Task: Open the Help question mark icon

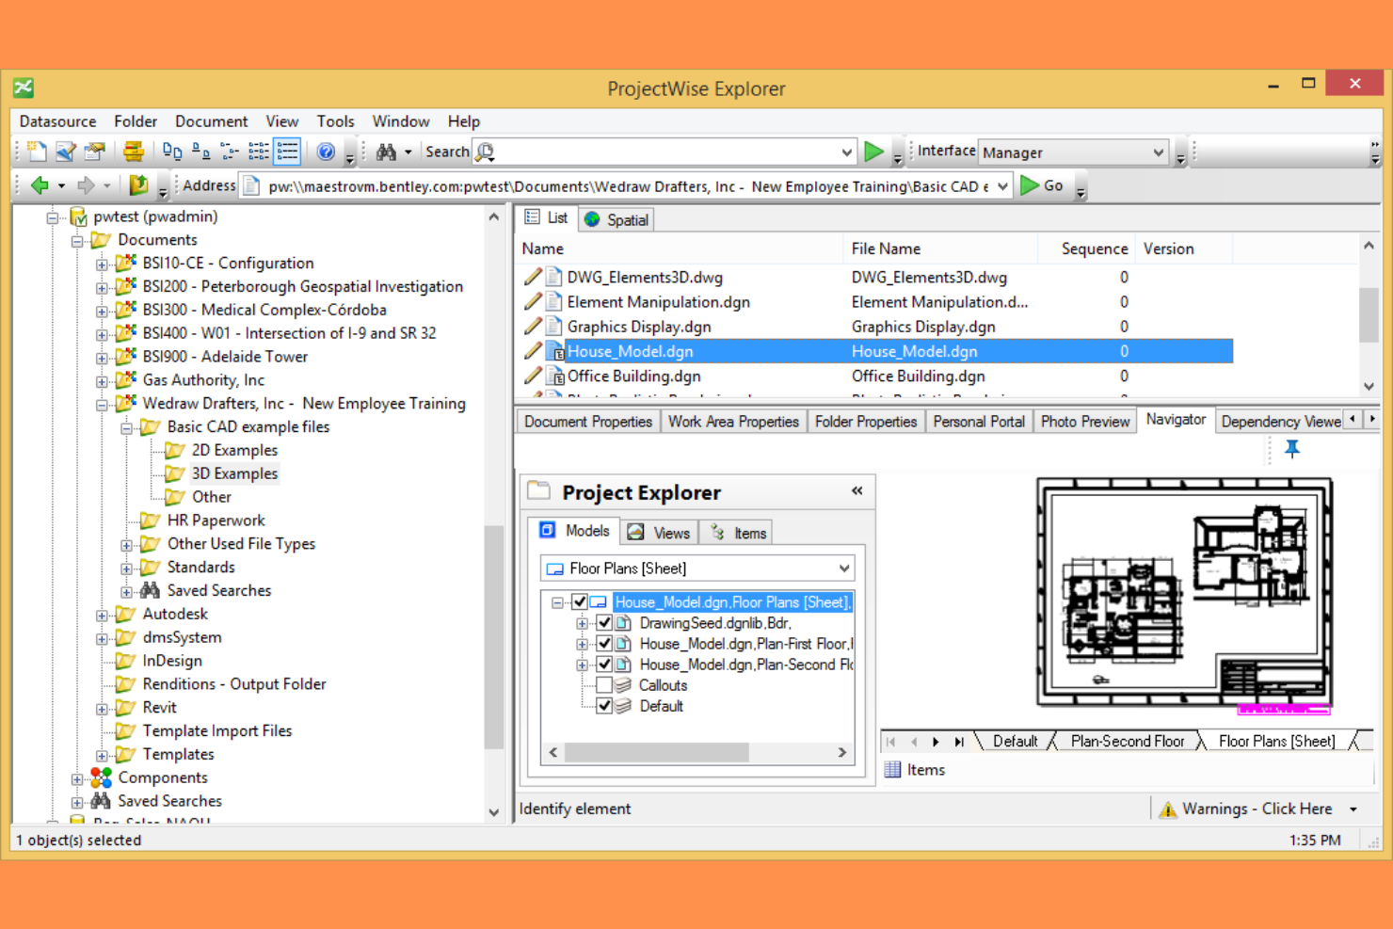Action: [x=325, y=151]
